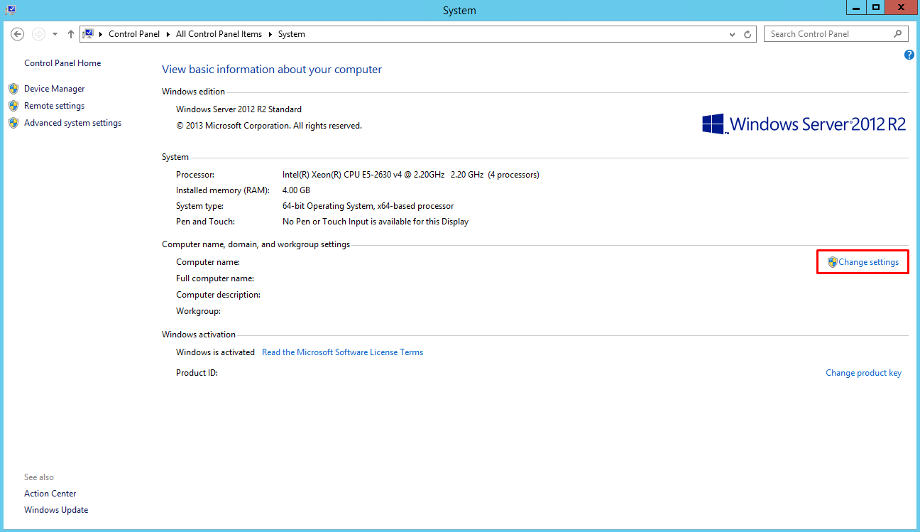Image resolution: width=920 pixels, height=532 pixels.
Task: Click Change product key link
Action: [x=863, y=373]
